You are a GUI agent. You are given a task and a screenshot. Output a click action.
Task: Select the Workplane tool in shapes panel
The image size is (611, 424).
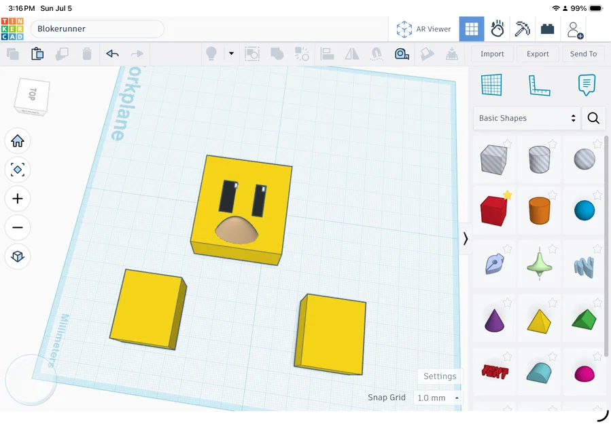[491, 85]
